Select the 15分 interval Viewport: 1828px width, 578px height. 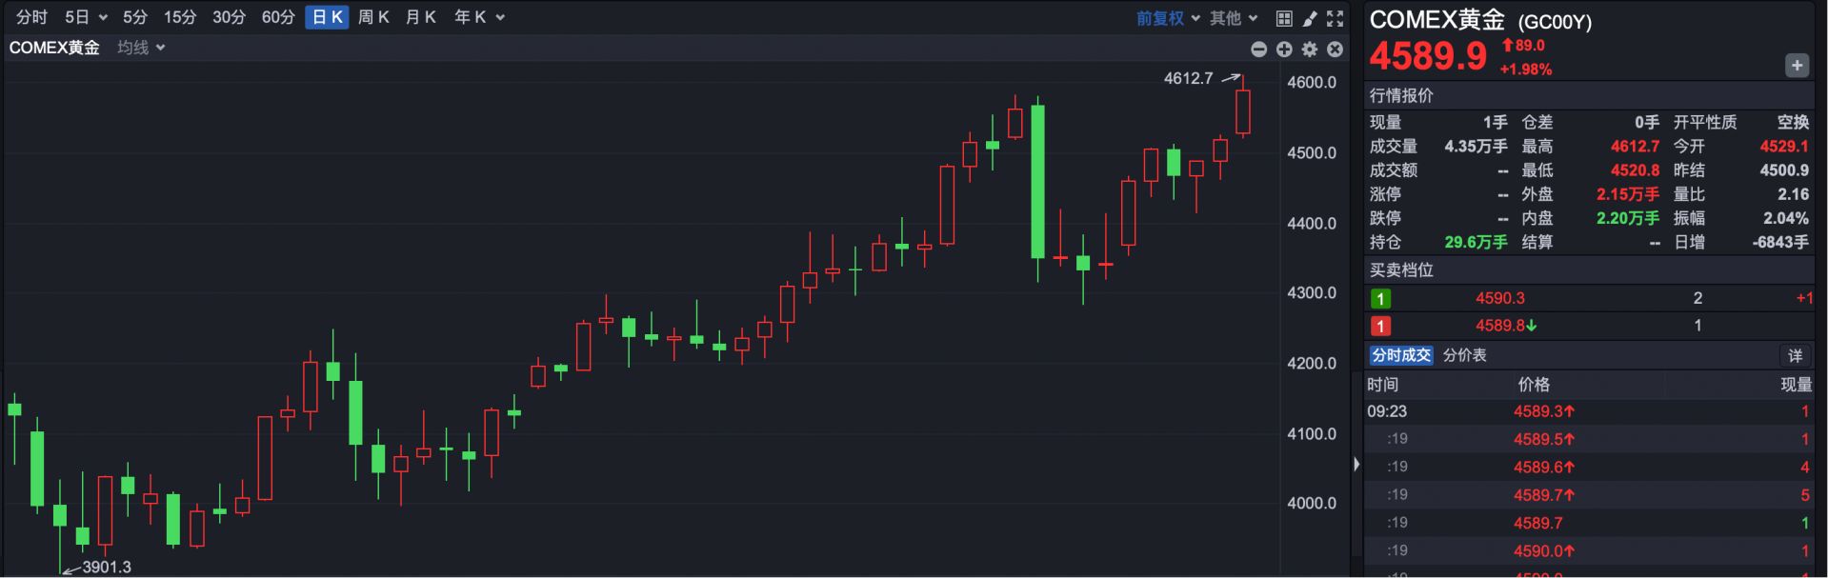[x=180, y=18]
